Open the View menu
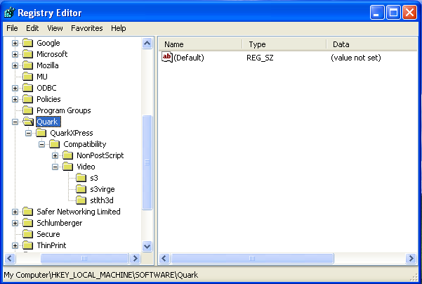Screen dimensions: 422x284 tap(55, 28)
